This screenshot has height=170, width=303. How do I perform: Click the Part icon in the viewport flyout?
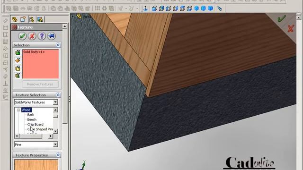pyautogui.click(x=79, y=16)
